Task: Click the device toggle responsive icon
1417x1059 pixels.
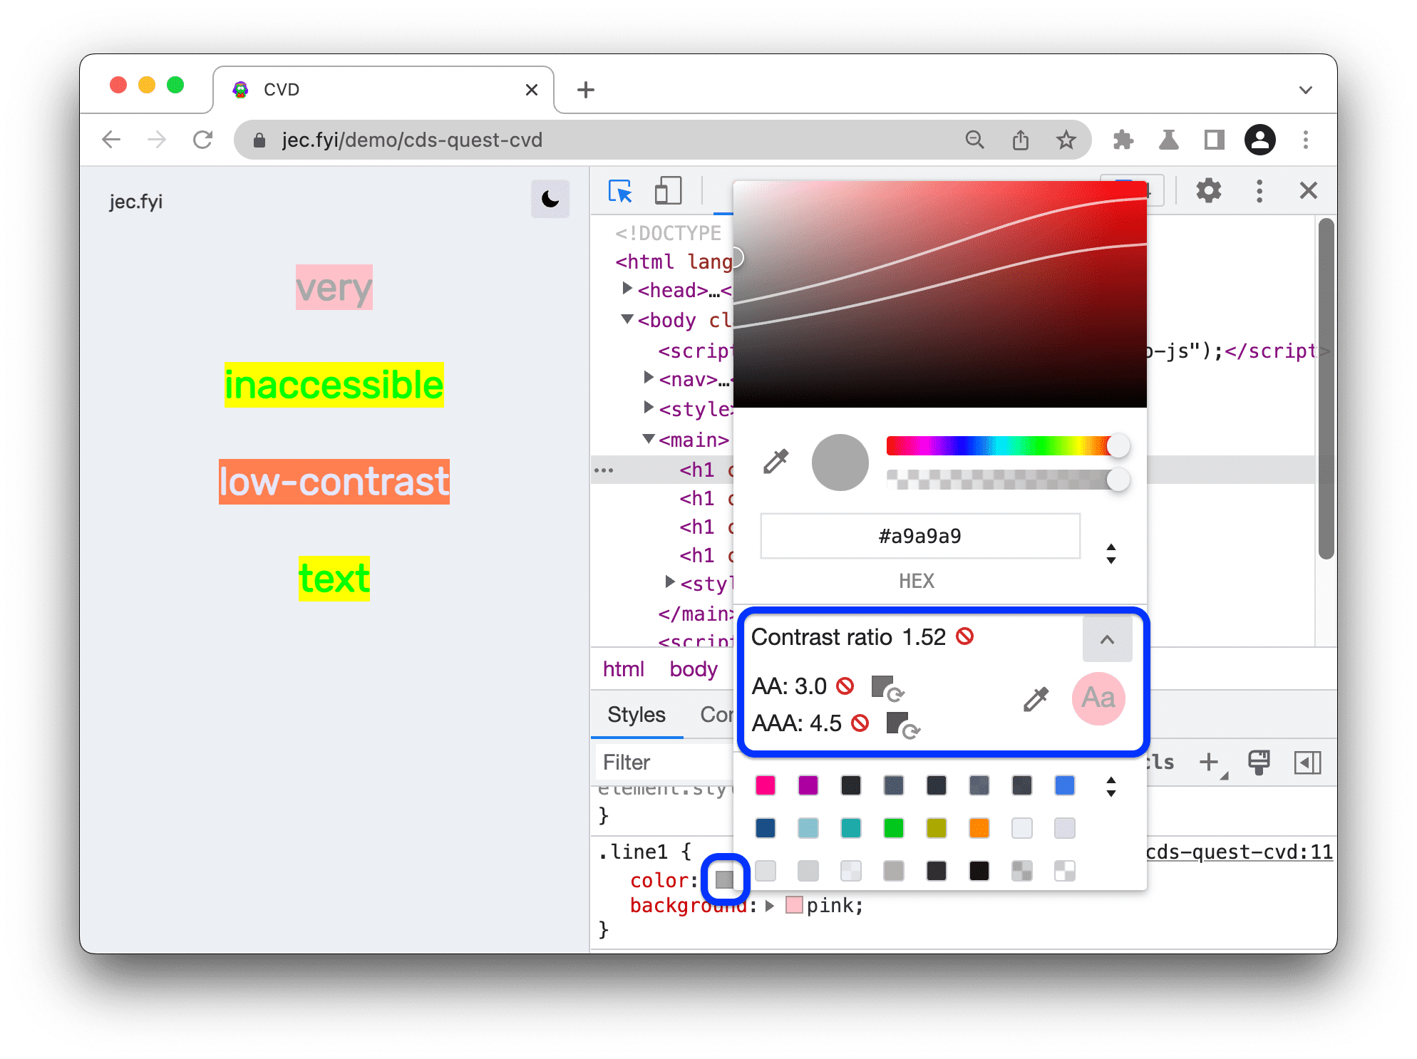Action: pos(667,190)
